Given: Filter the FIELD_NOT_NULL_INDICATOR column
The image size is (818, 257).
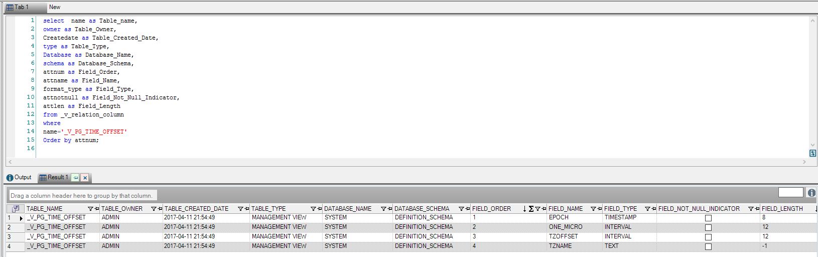Looking at the screenshot, I should coord(751,209).
